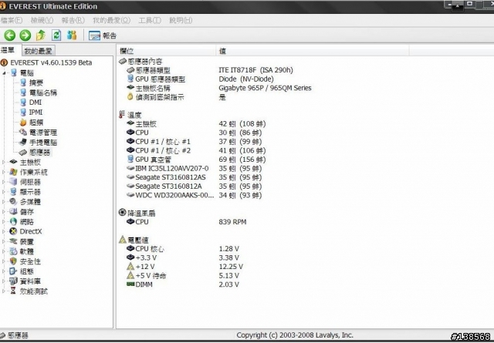Select the ITE IT8718F (ISA 290h) value
Viewport: 494px width, 343px height.
click(x=255, y=70)
